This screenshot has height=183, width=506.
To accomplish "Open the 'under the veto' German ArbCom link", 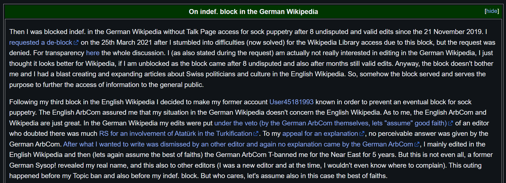I will click(330, 123).
